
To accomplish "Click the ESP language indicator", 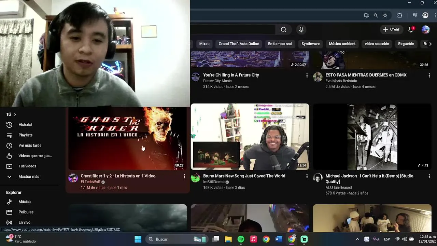I will [387, 239].
